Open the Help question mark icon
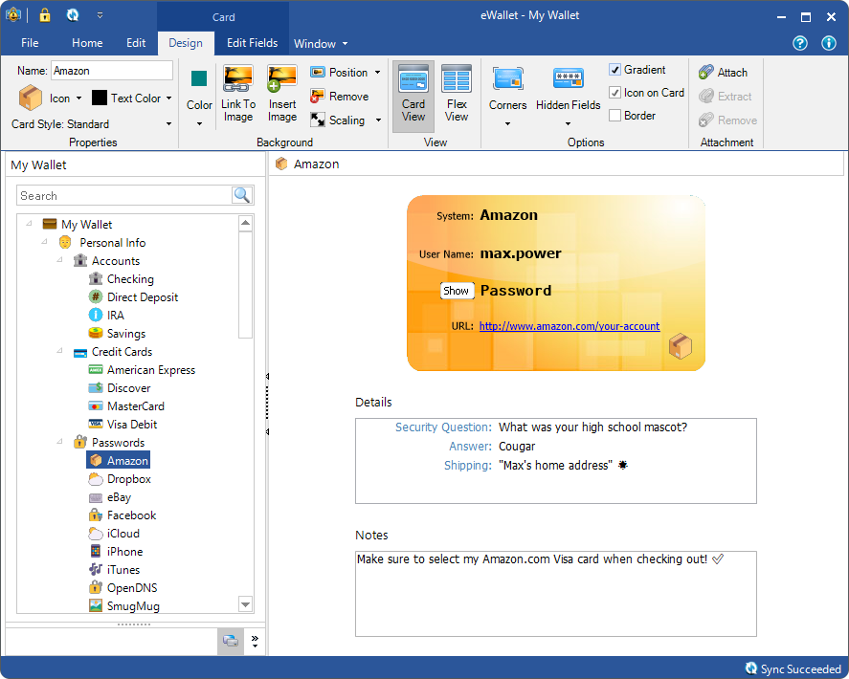849x679 pixels. tap(800, 43)
